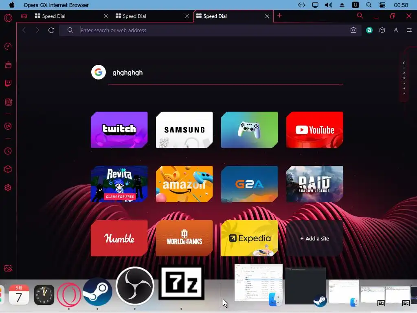The width and height of the screenshot is (417, 313).
Task: Open volume control in menu bar
Action: (x=329, y=5)
